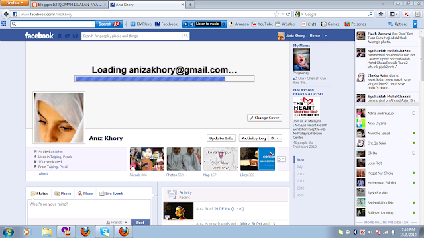Open the account menu arrow beside Home

[x=325, y=36]
